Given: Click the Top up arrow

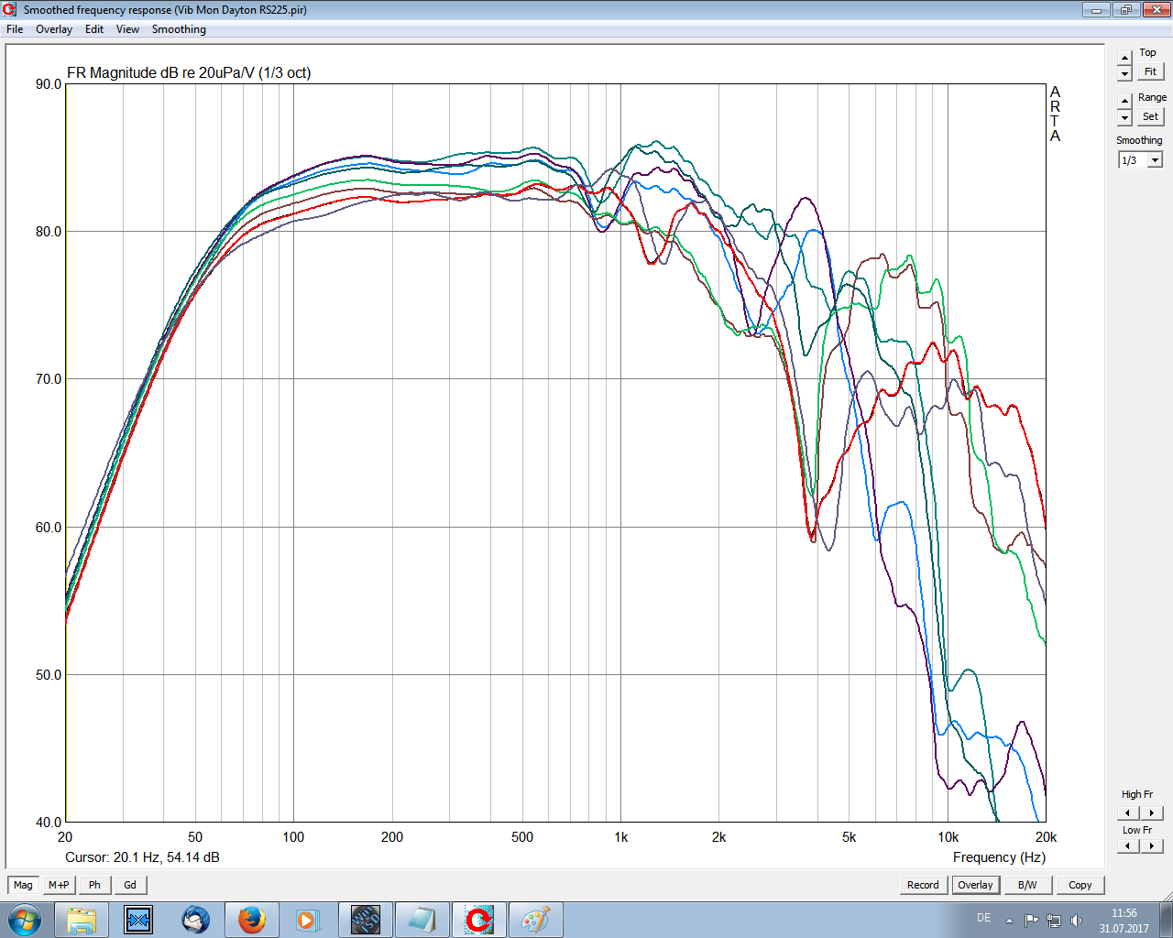Looking at the screenshot, I should (1125, 59).
